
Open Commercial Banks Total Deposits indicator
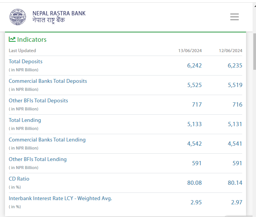point(48,81)
